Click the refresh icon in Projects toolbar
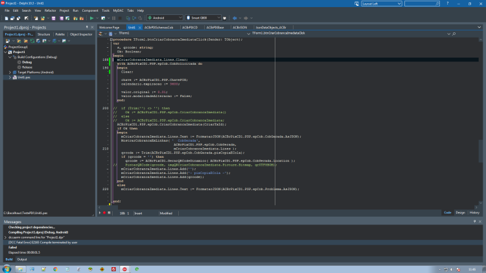Viewport: 486px width, 273px height. tap(32, 41)
